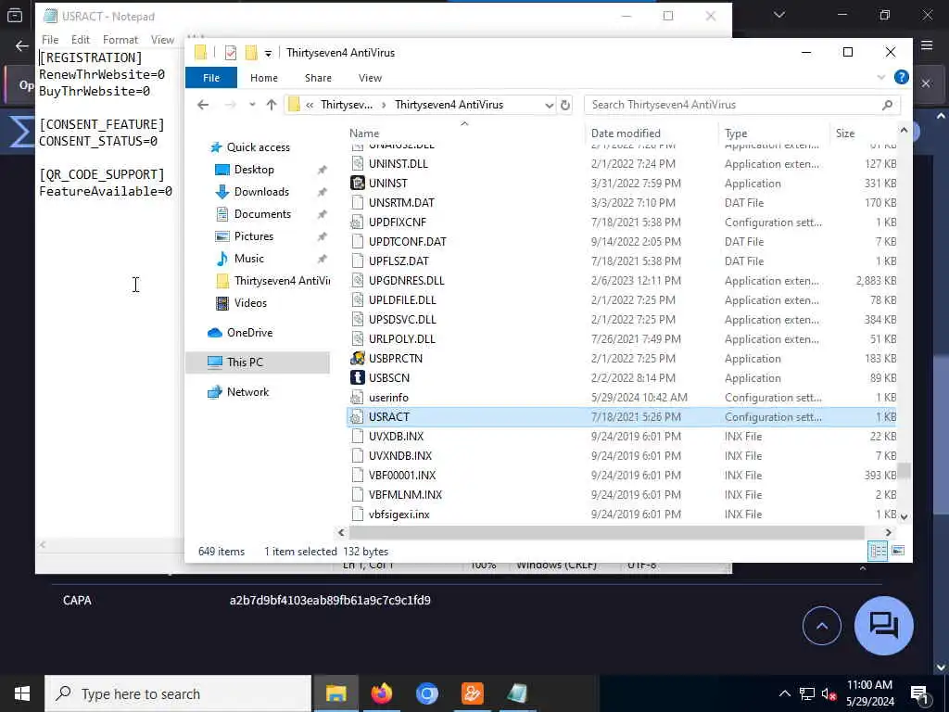Open the Explorer View tab
The height and width of the screenshot is (712, 949).
[370, 78]
